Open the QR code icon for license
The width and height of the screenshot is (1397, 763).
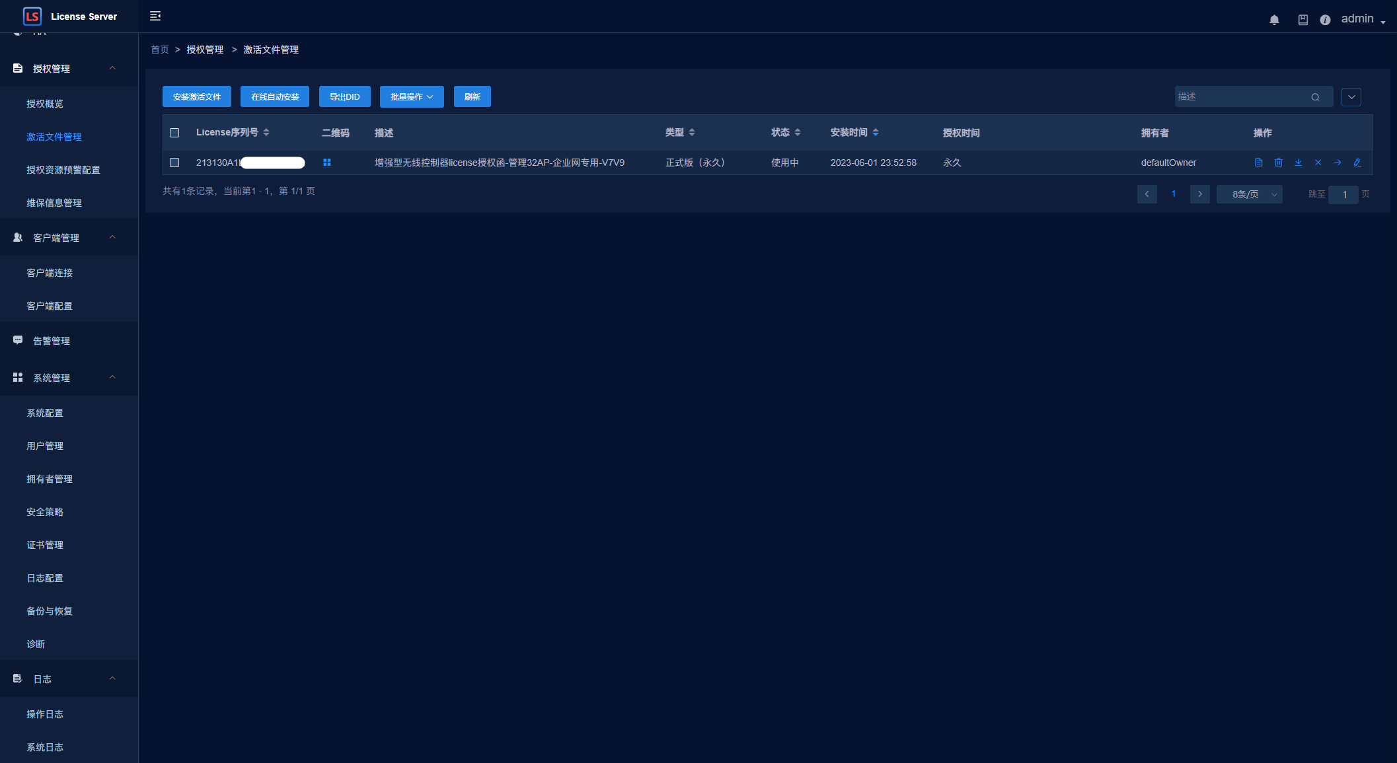coord(326,163)
